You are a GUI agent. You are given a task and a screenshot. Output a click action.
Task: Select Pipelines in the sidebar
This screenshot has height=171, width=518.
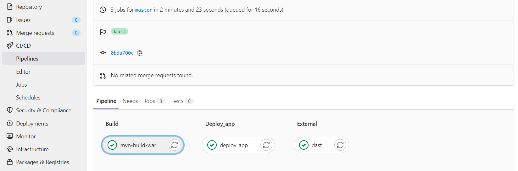pyautogui.click(x=27, y=59)
